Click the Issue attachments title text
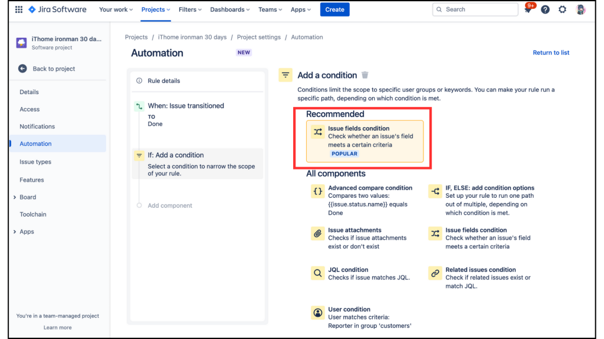This screenshot has width=604, height=339. click(x=354, y=230)
